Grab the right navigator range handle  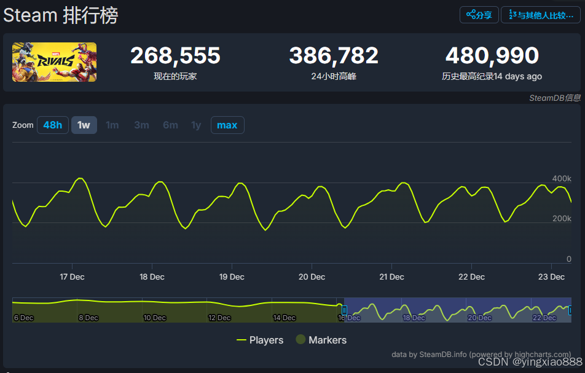[570, 310]
